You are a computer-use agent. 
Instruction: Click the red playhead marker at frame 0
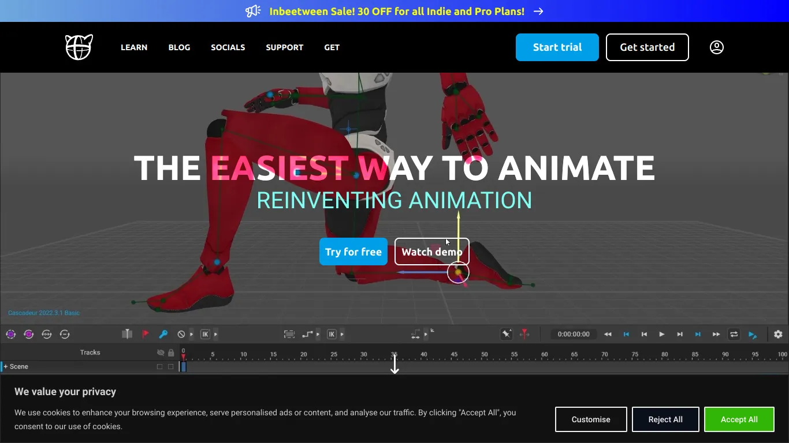pyautogui.click(x=184, y=357)
